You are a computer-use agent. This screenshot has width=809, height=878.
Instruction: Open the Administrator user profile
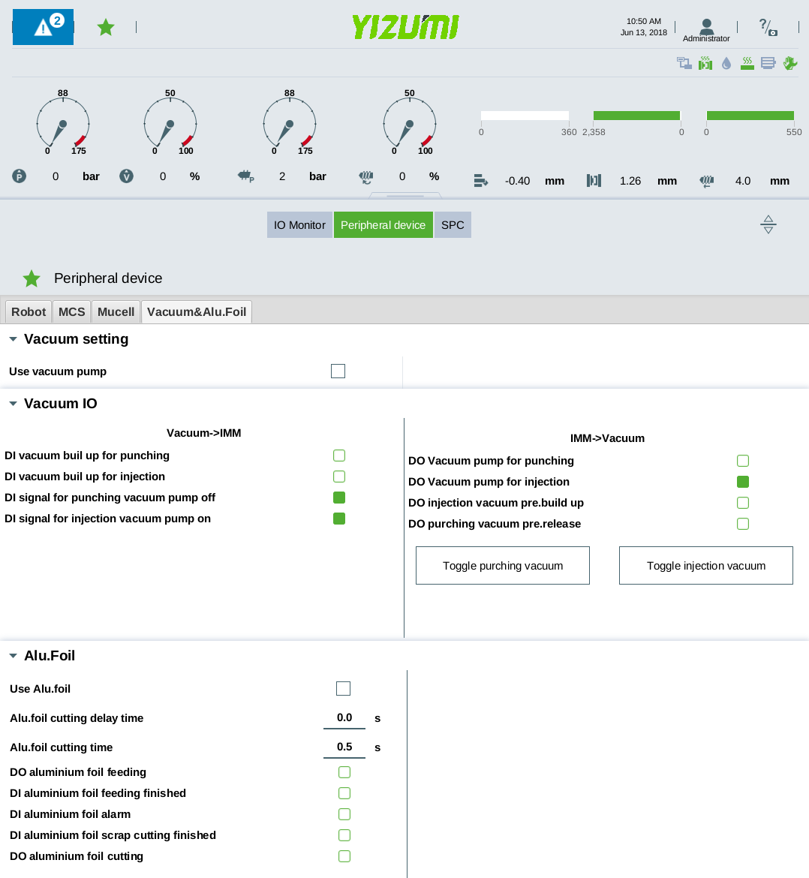[706, 30]
